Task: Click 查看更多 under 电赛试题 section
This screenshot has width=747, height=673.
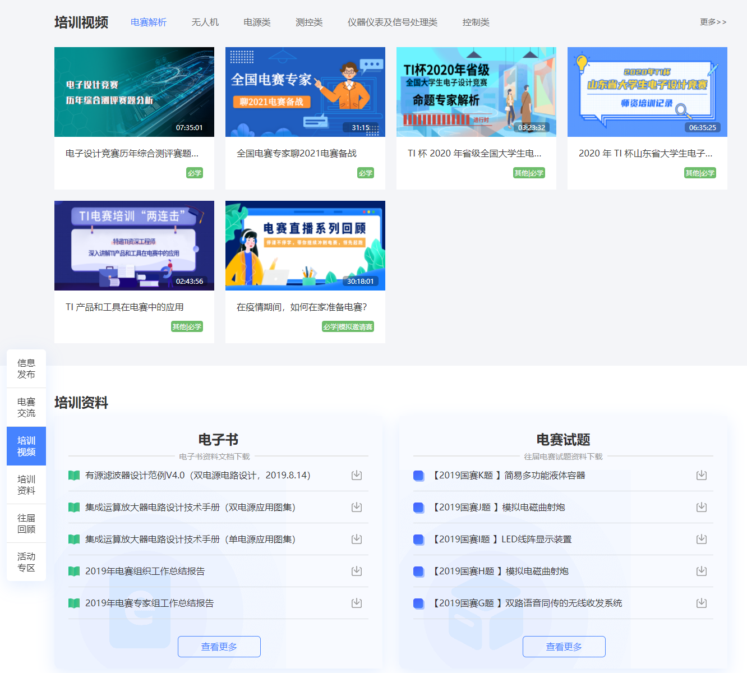Action: click(564, 647)
